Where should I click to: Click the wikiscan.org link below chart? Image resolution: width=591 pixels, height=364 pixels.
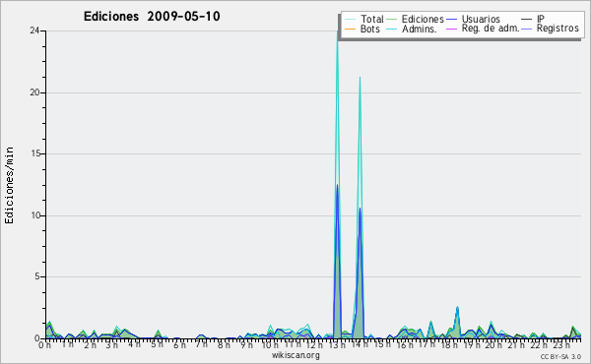pyautogui.click(x=295, y=355)
